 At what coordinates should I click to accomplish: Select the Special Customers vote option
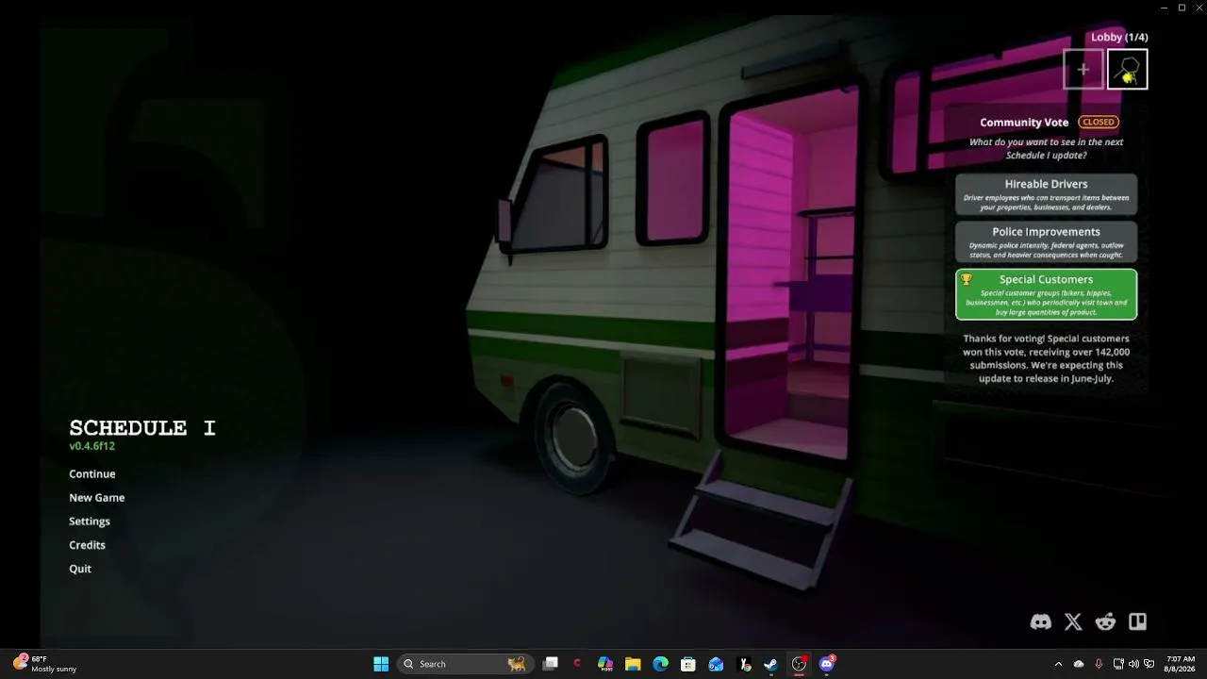tap(1047, 294)
